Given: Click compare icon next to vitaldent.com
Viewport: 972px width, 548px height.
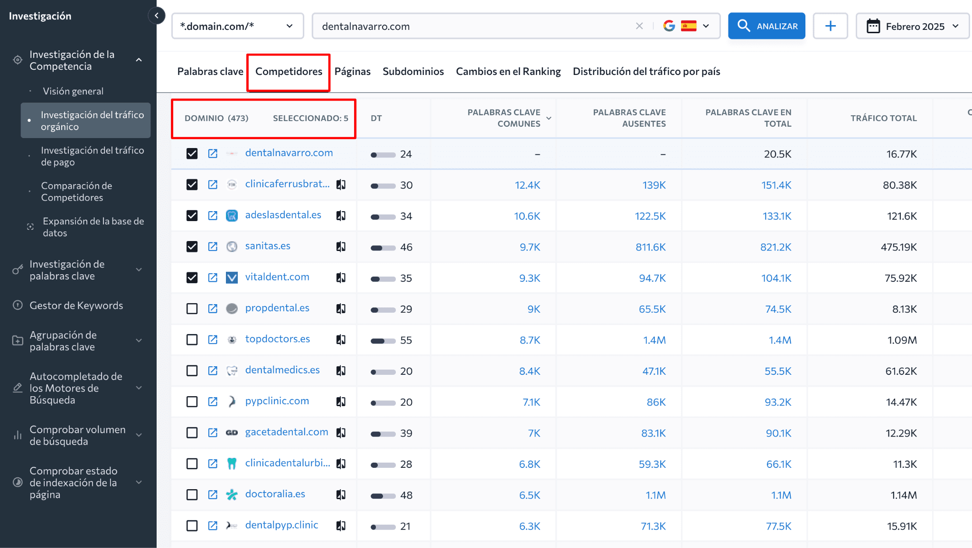Looking at the screenshot, I should [341, 278].
